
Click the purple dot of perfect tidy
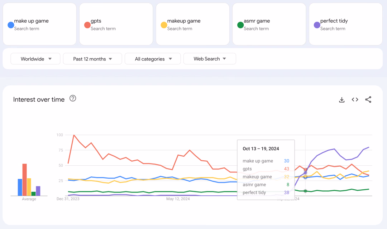click(x=317, y=25)
